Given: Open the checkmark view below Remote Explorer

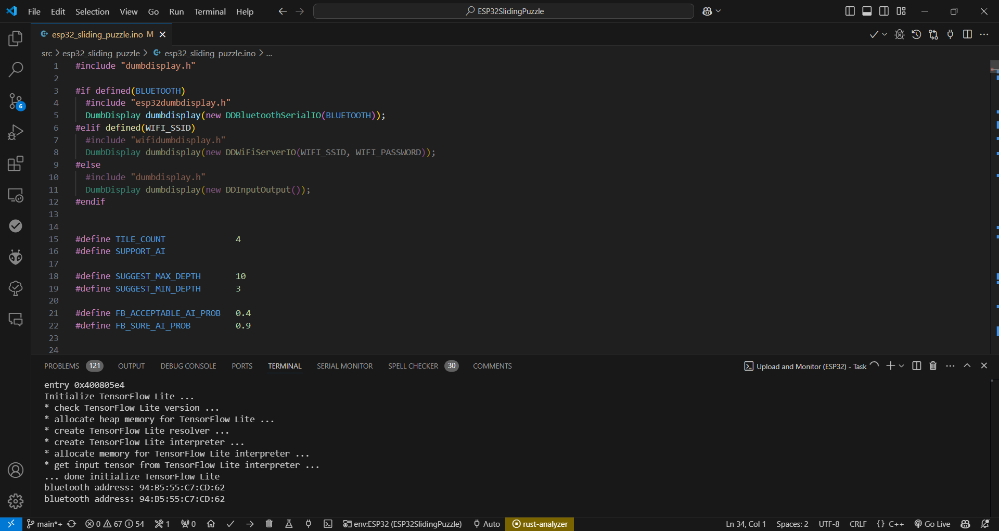Looking at the screenshot, I should point(16,226).
